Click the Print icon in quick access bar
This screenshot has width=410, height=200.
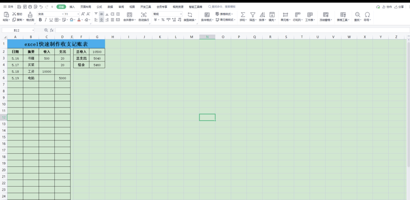(x=30, y=7)
